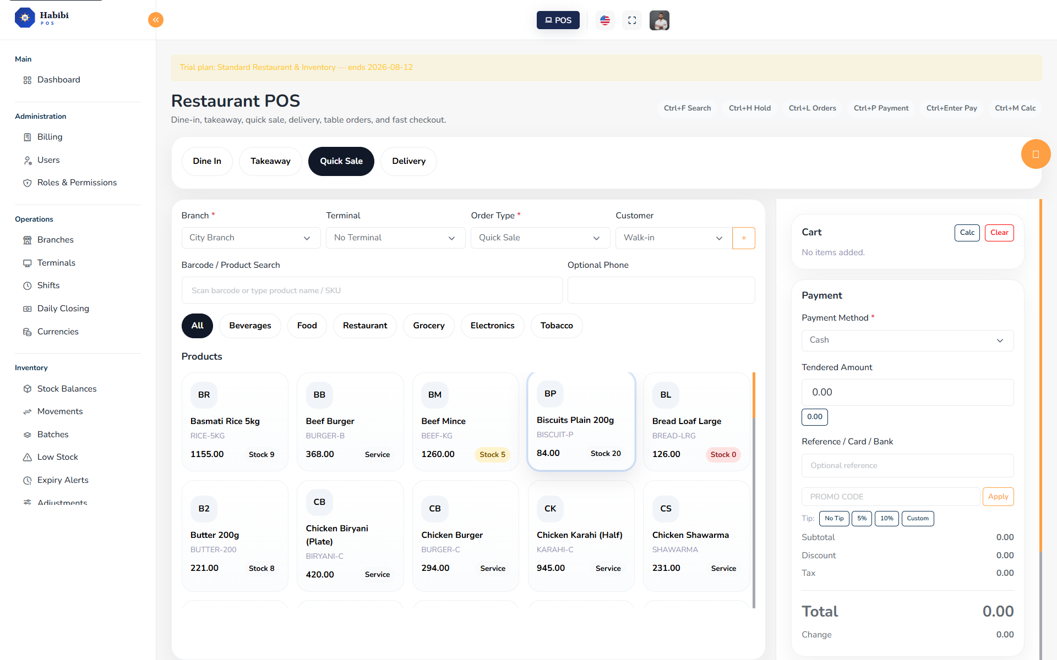Select 10% tip option
Screen dimensions: 1057x660
887,519
